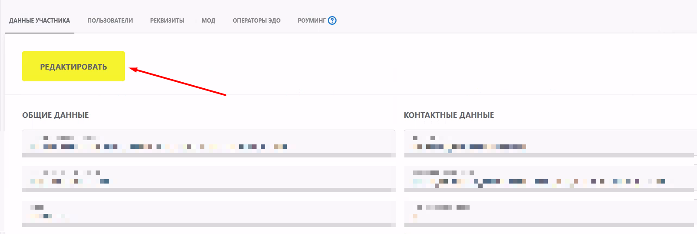Switch to the Роуминг tab label
The image size is (697, 234).
[311, 20]
